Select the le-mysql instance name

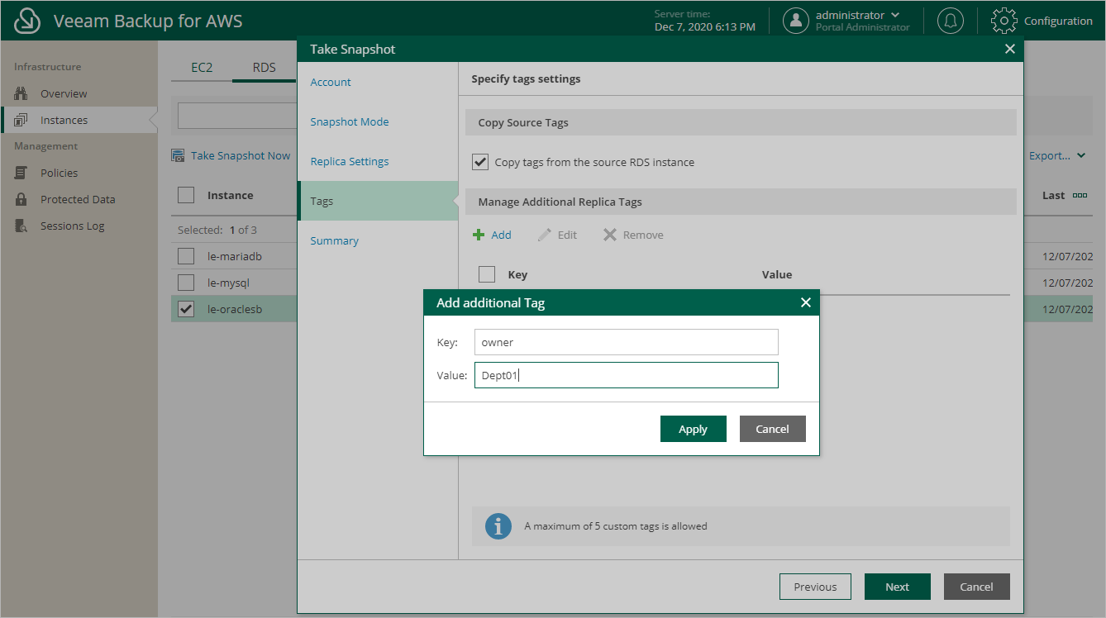click(228, 283)
